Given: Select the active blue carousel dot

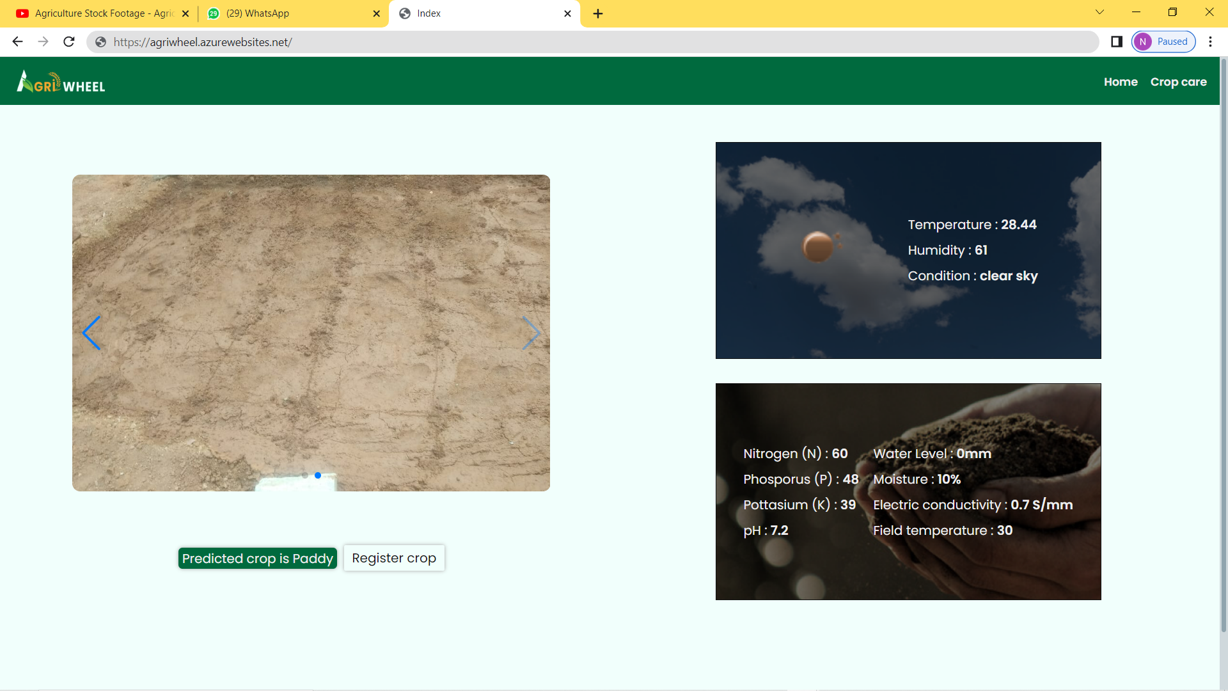Looking at the screenshot, I should tap(318, 475).
